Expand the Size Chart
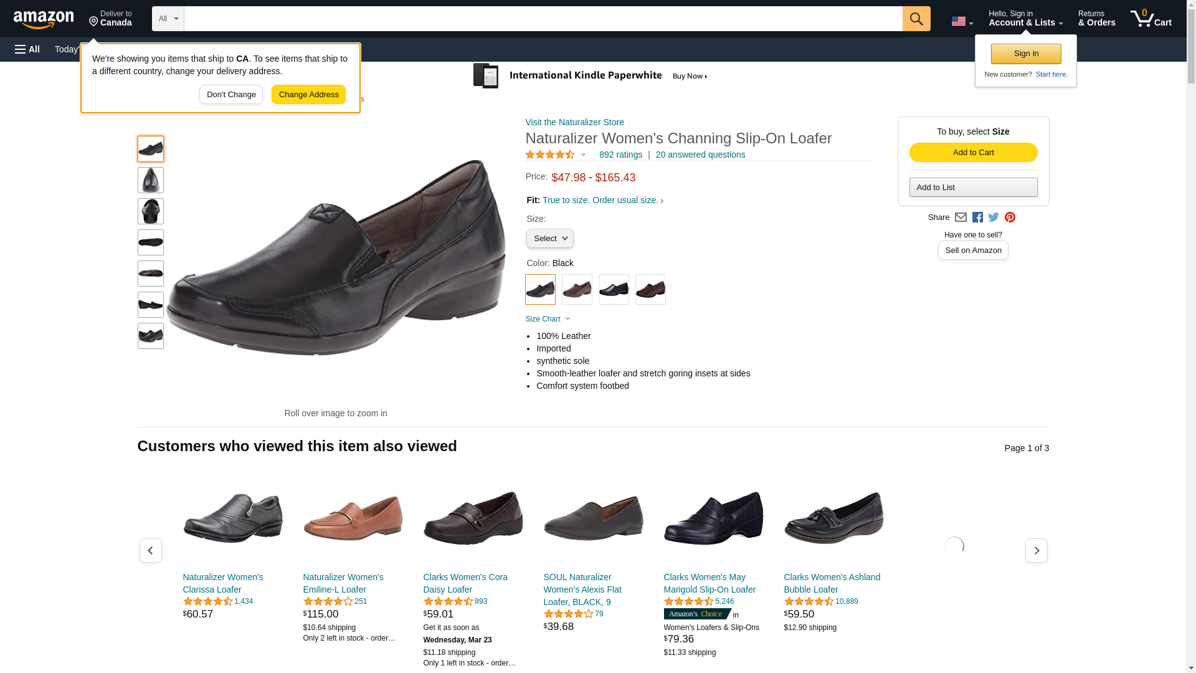The image size is (1196, 673). coord(548,319)
